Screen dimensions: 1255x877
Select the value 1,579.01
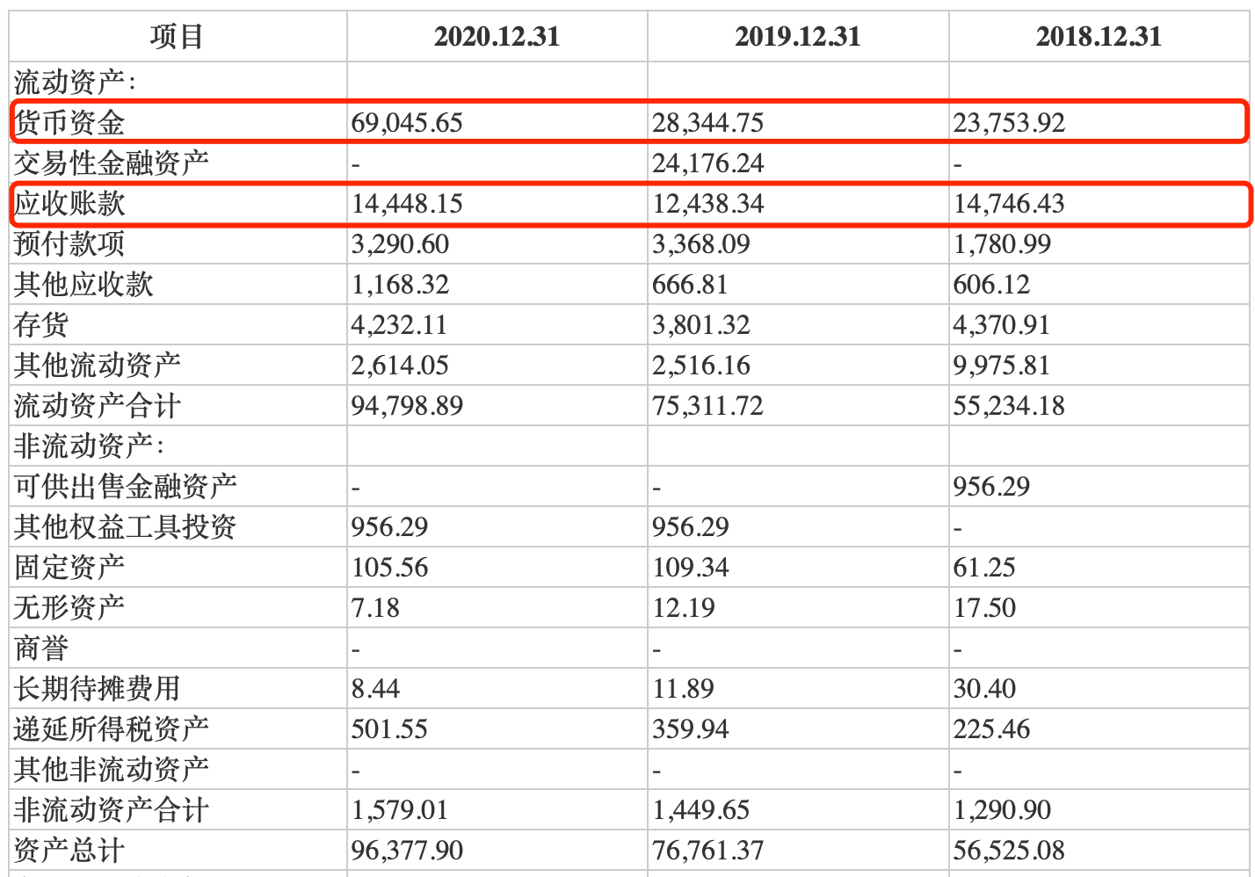tap(400, 809)
